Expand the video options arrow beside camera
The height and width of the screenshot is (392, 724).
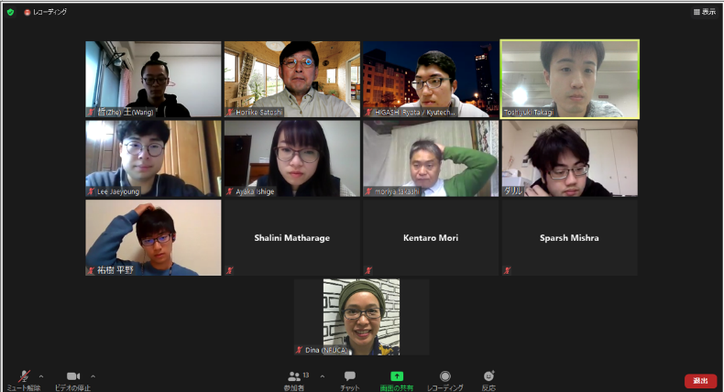click(x=93, y=376)
